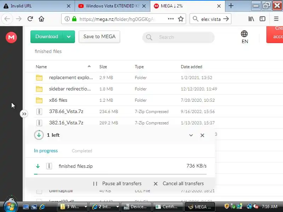The width and height of the screenshot is (283, 212).
Task: Open a new browser tab
Action: pos(231,6)
